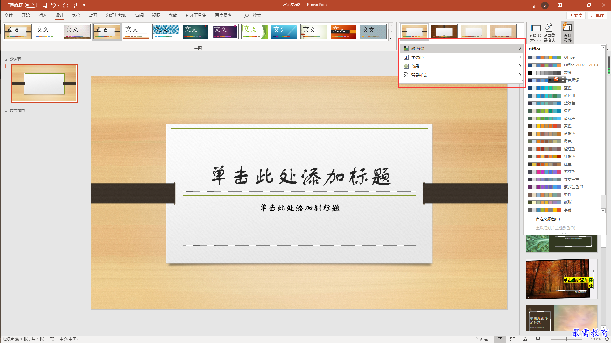Viewport: 611px width, 343px height.
Task: Choose the 黄橙色 color scheme
Action: [x=562, y=134]
